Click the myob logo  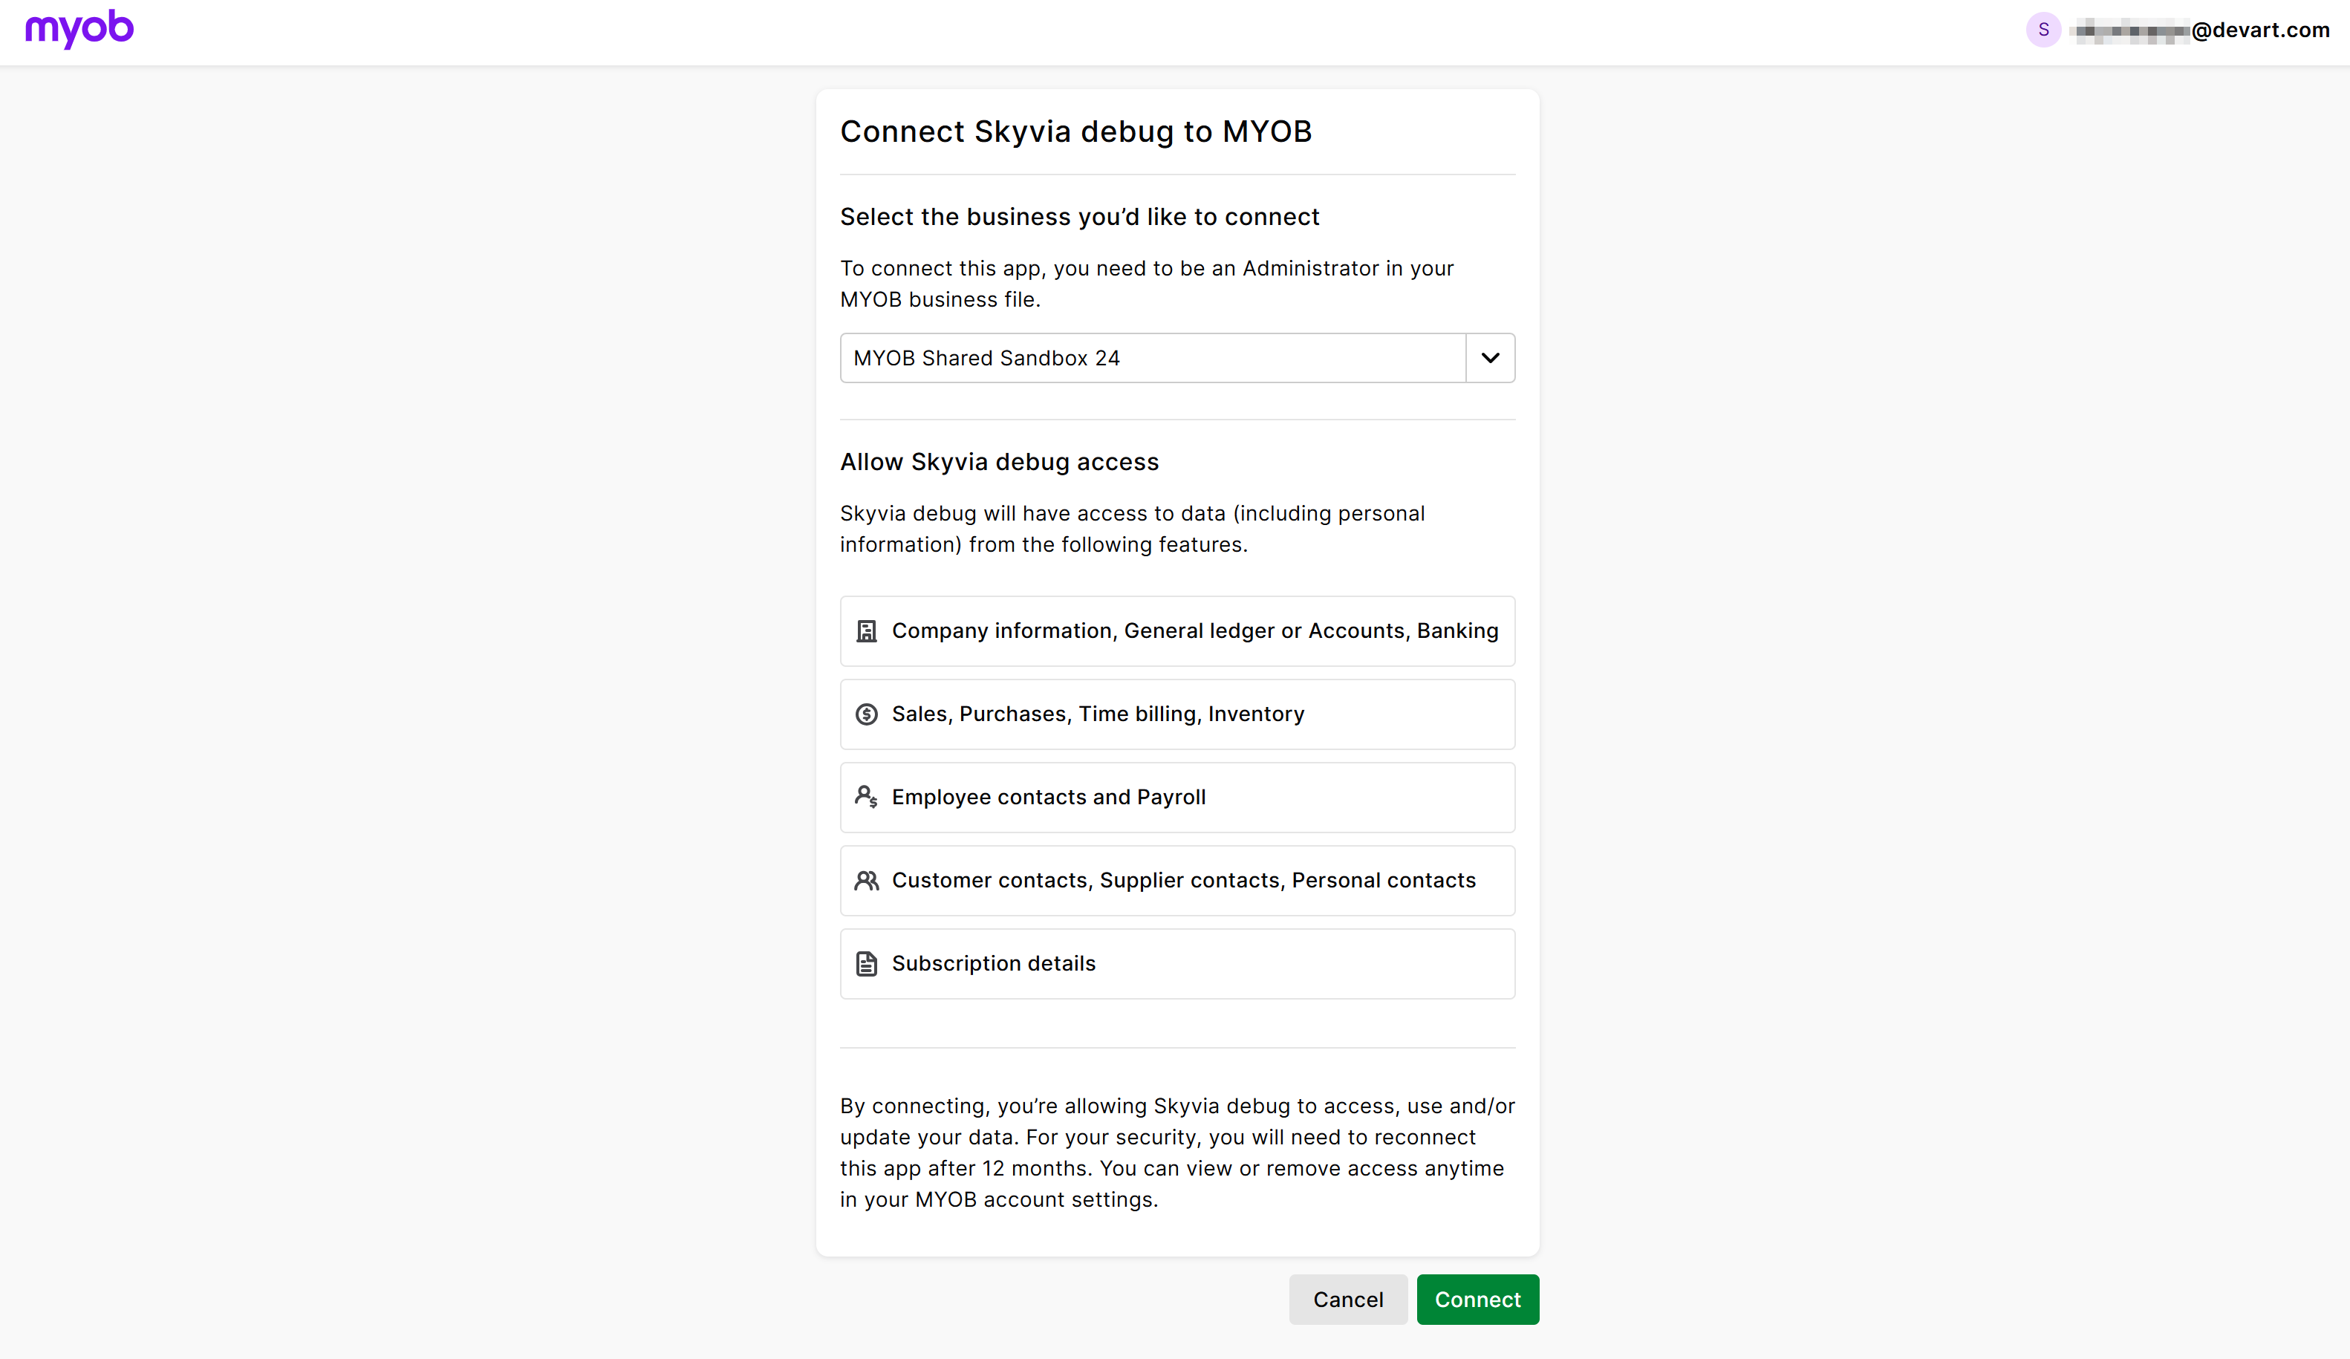click(79, 29)
